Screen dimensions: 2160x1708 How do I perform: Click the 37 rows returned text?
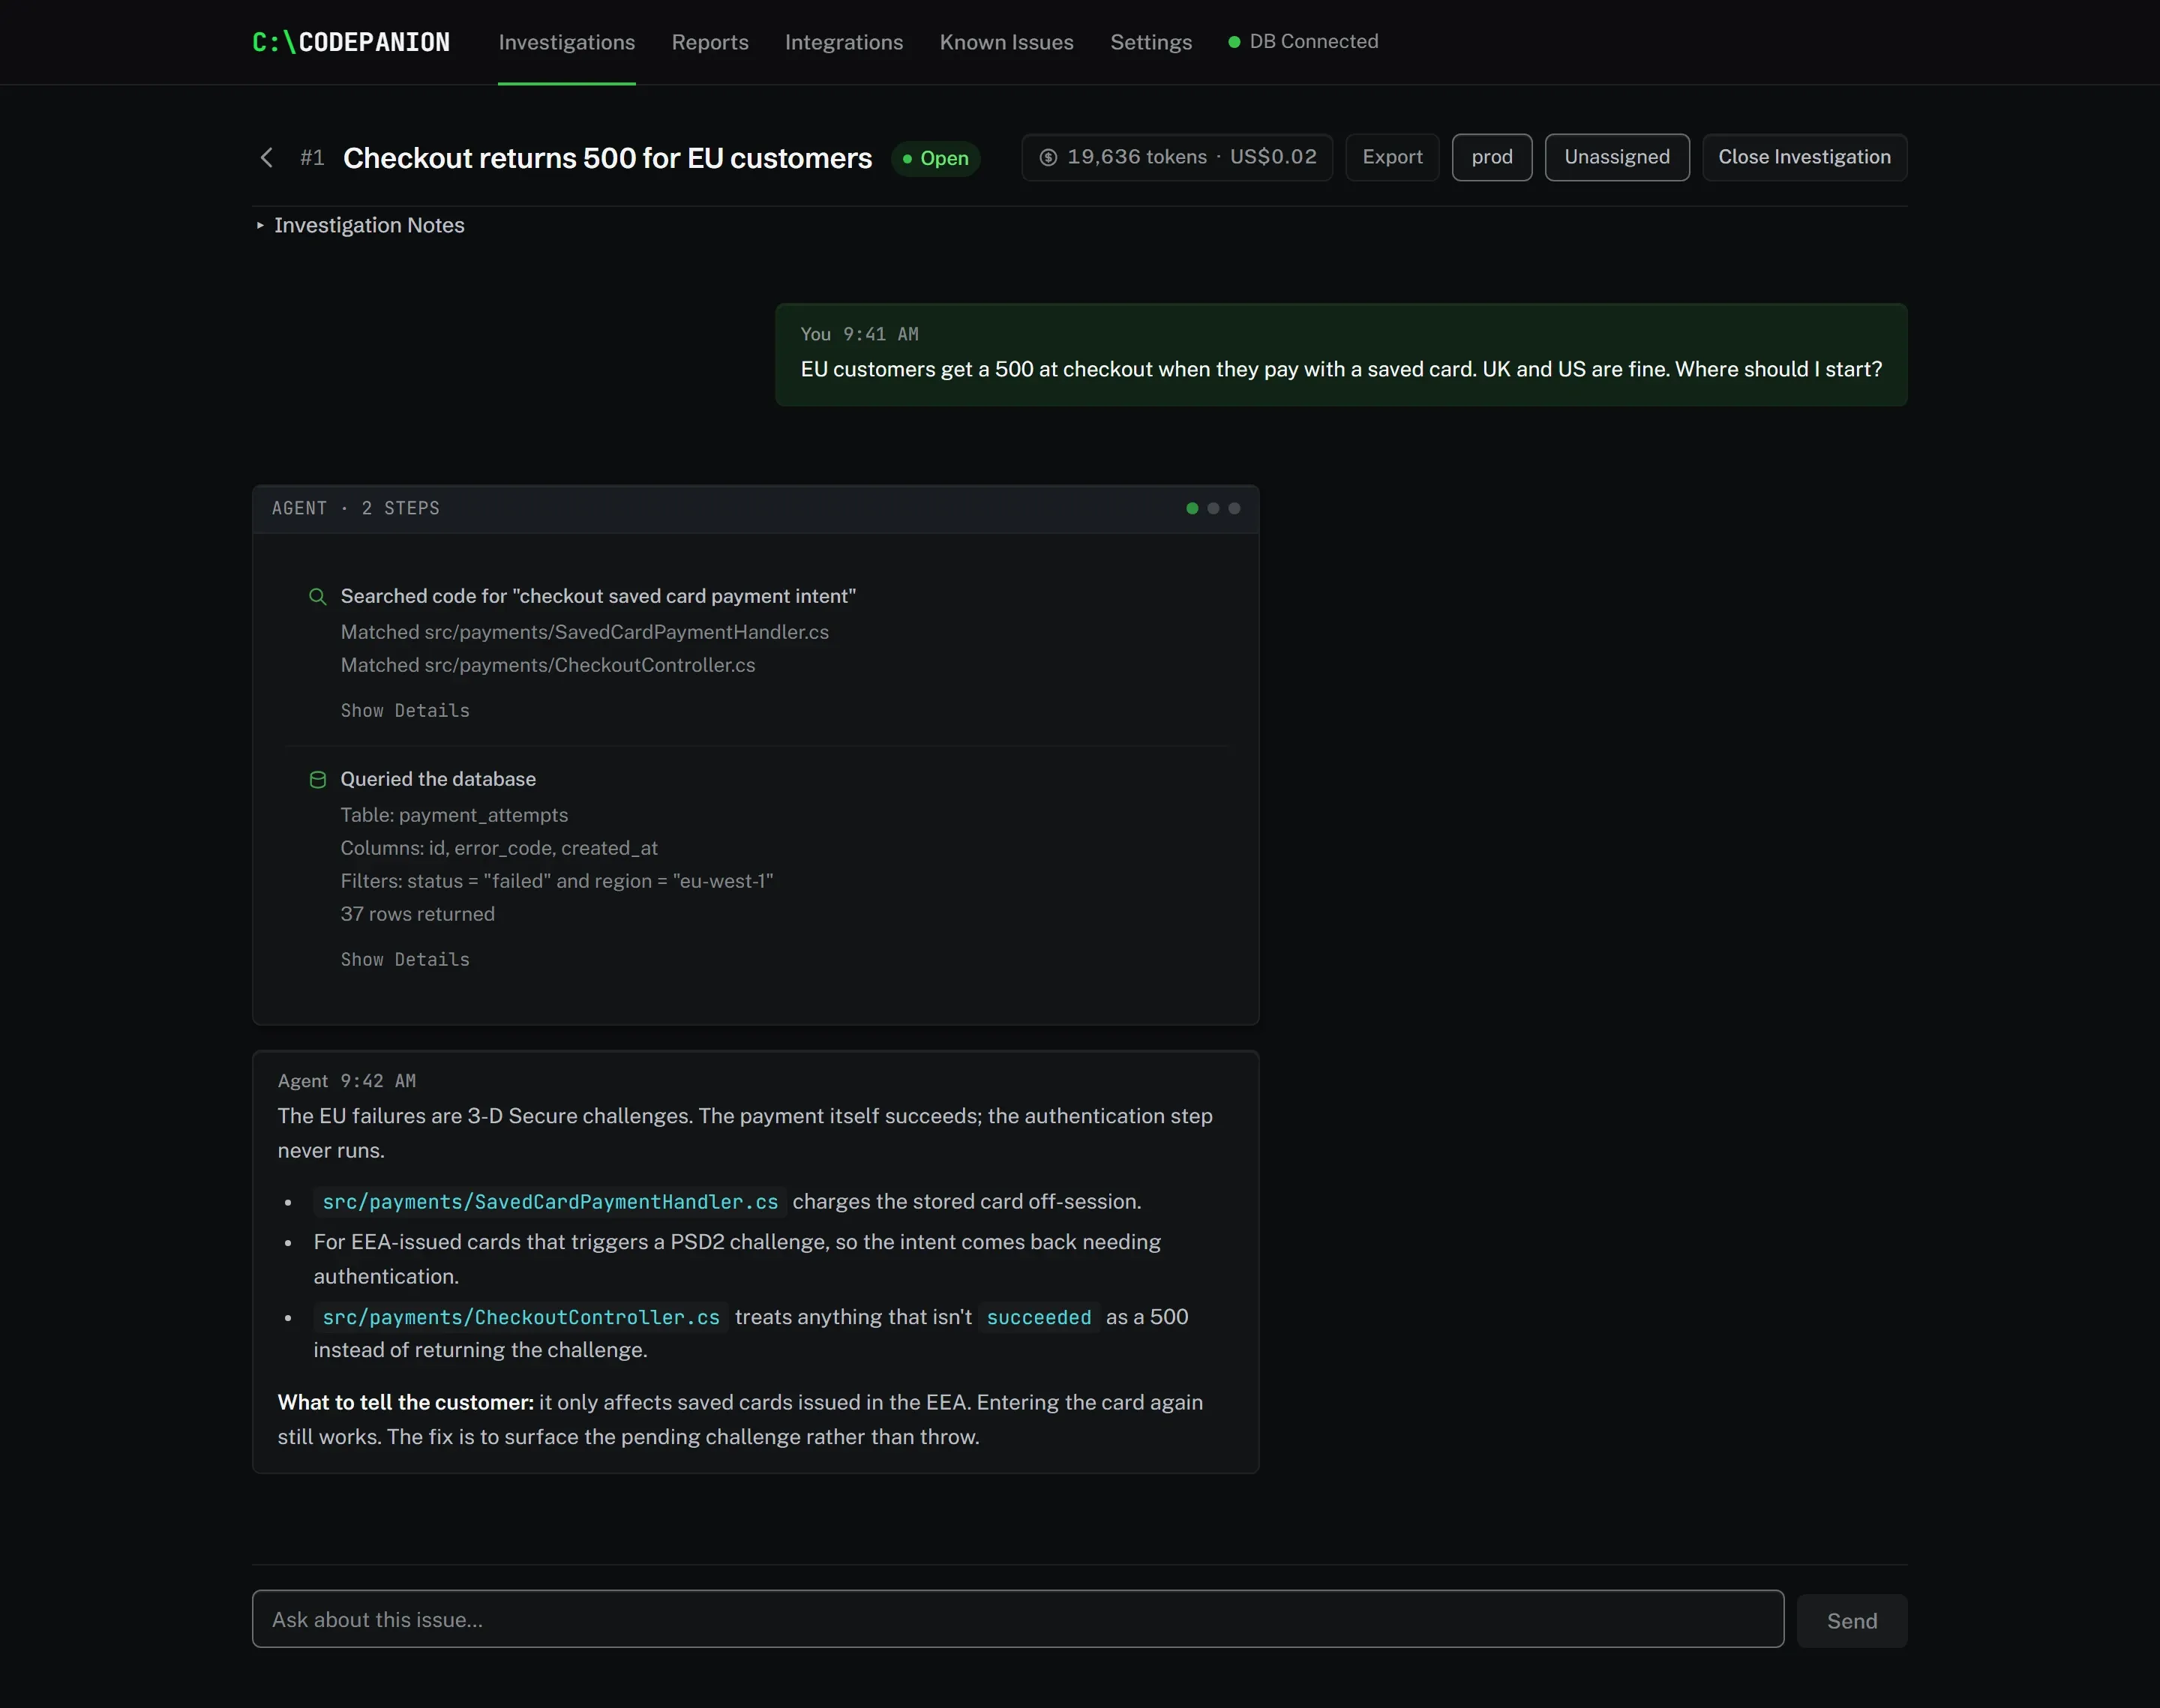(x=417, y=914)
